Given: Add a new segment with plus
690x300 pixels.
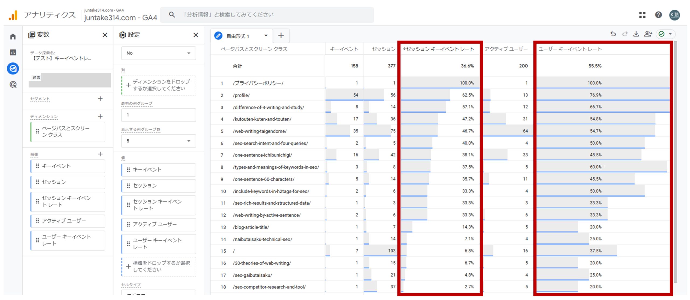Looking at the screenshot, I should click(x=100, y=99).
